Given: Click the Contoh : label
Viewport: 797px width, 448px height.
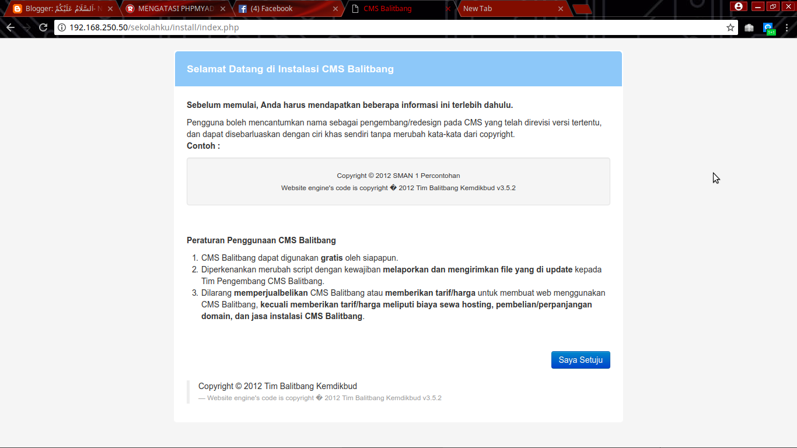Looking at the screenshot, I should tap(203, 146).
